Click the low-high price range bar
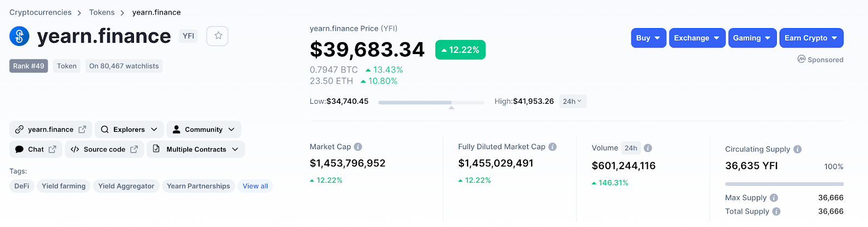The width and height of the screenshot is (868, 227). tap(431, 102)
